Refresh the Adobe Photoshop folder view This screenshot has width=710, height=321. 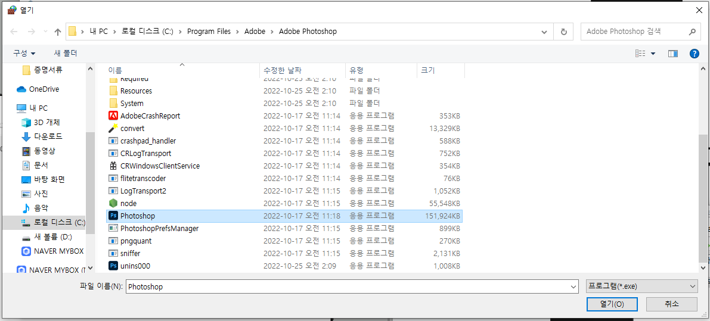(564, 32)
